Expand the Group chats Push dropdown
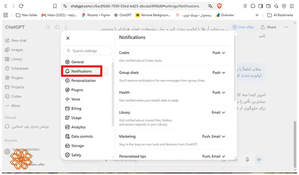299x175 pixels. click(x=219, y=73)
